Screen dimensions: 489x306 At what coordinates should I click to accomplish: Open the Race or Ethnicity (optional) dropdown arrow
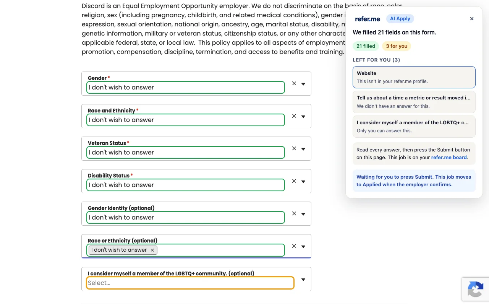303,246
